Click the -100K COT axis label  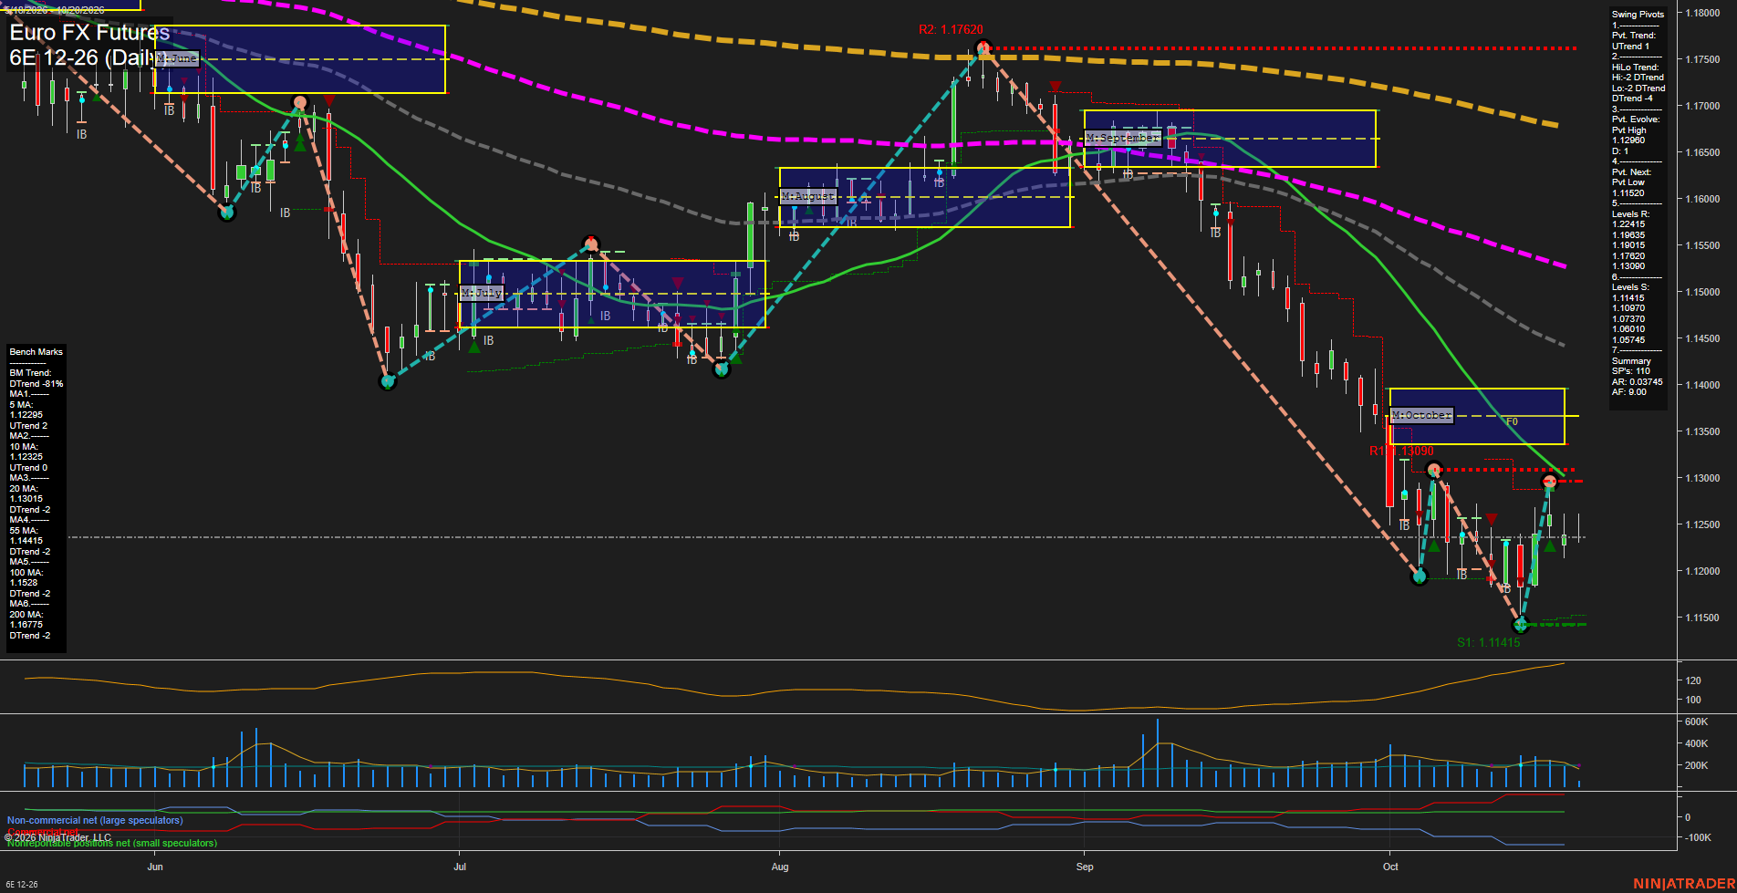(x=1699, y=837)
